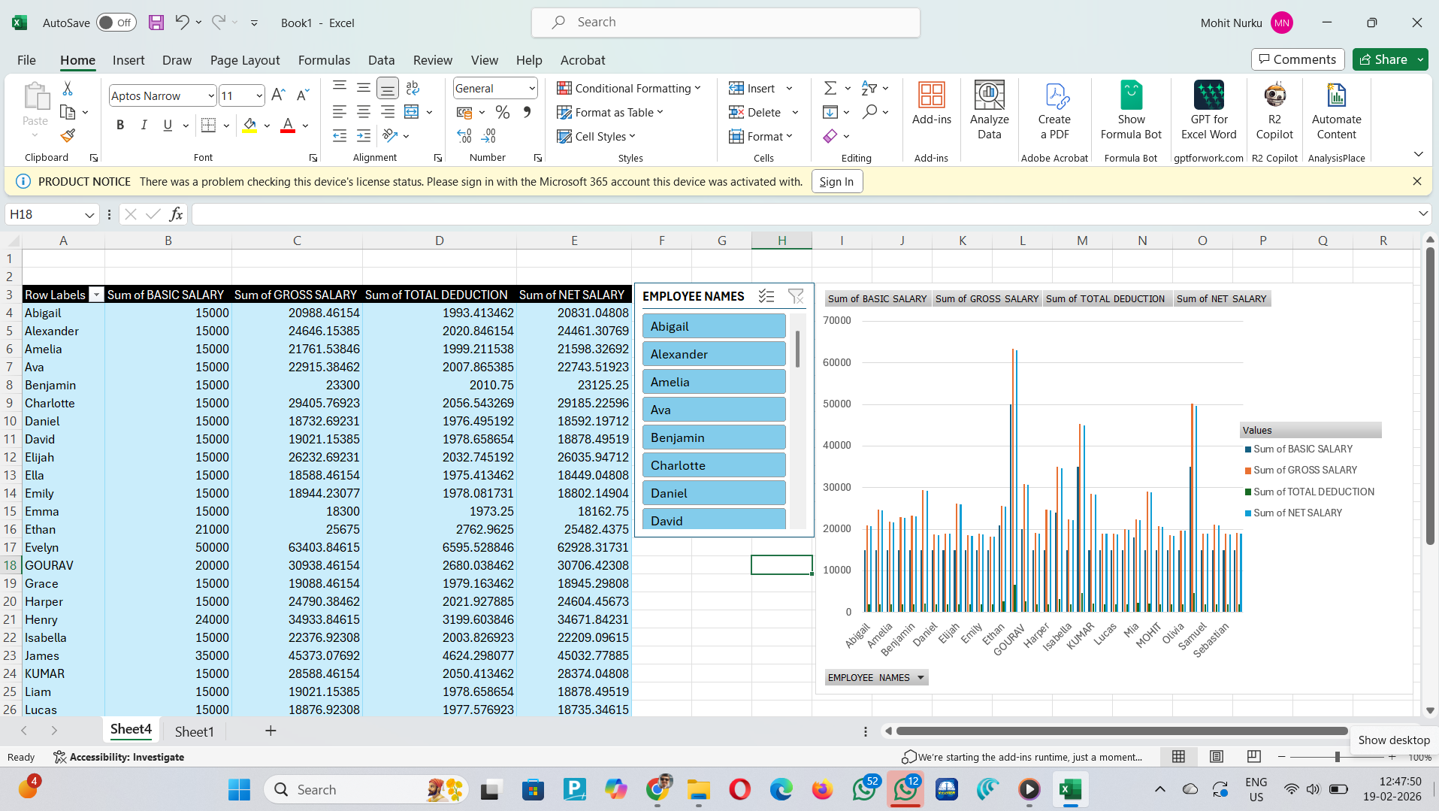
Task: Click the Format Painter brush icon
Action: (x=68, y=136)
